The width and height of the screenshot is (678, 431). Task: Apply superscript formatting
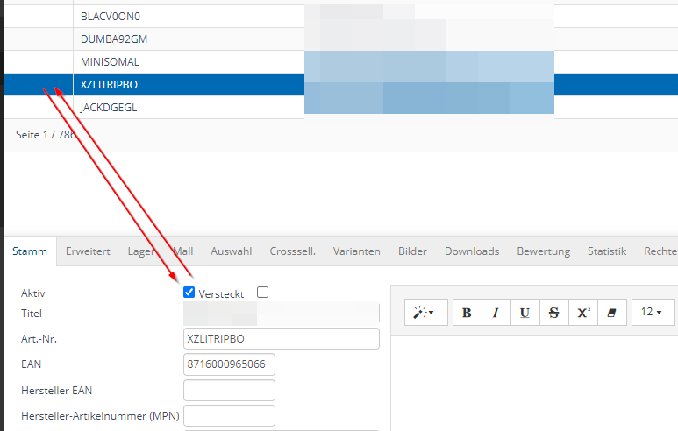[x=582, y=313]
